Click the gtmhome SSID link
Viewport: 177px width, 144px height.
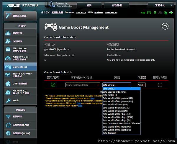pyautogui.click(x=99, y=12)
